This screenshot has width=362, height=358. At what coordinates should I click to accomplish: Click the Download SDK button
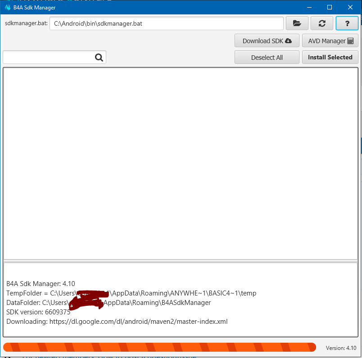(x=267, y=40)
